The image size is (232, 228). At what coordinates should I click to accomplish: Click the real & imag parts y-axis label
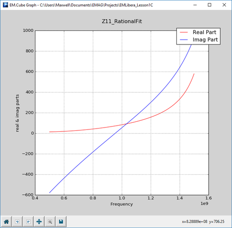pyautogui.click(x=17, y=113)
